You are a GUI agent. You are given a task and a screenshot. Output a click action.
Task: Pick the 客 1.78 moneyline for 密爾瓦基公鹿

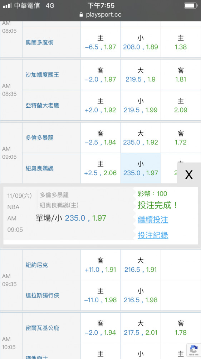pos(181,328)
